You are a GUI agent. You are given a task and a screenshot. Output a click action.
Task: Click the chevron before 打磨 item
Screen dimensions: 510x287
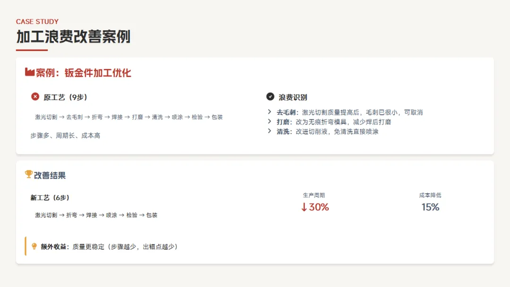(x=269, y=122)
